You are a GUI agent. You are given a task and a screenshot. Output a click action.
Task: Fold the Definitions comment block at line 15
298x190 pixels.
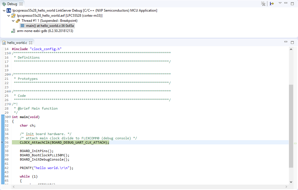10,53
